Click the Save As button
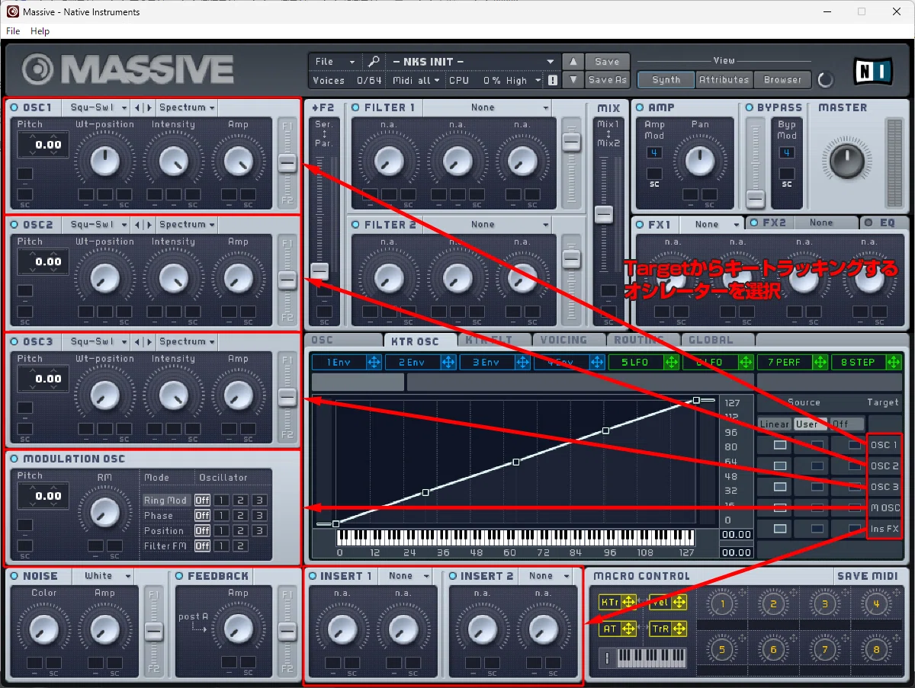 607,79
